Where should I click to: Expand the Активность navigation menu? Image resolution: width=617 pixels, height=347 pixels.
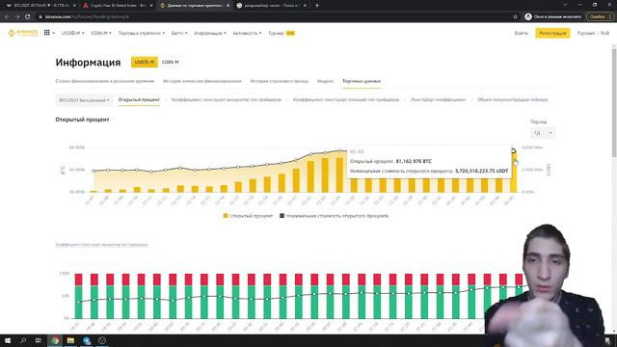(247, 33)
